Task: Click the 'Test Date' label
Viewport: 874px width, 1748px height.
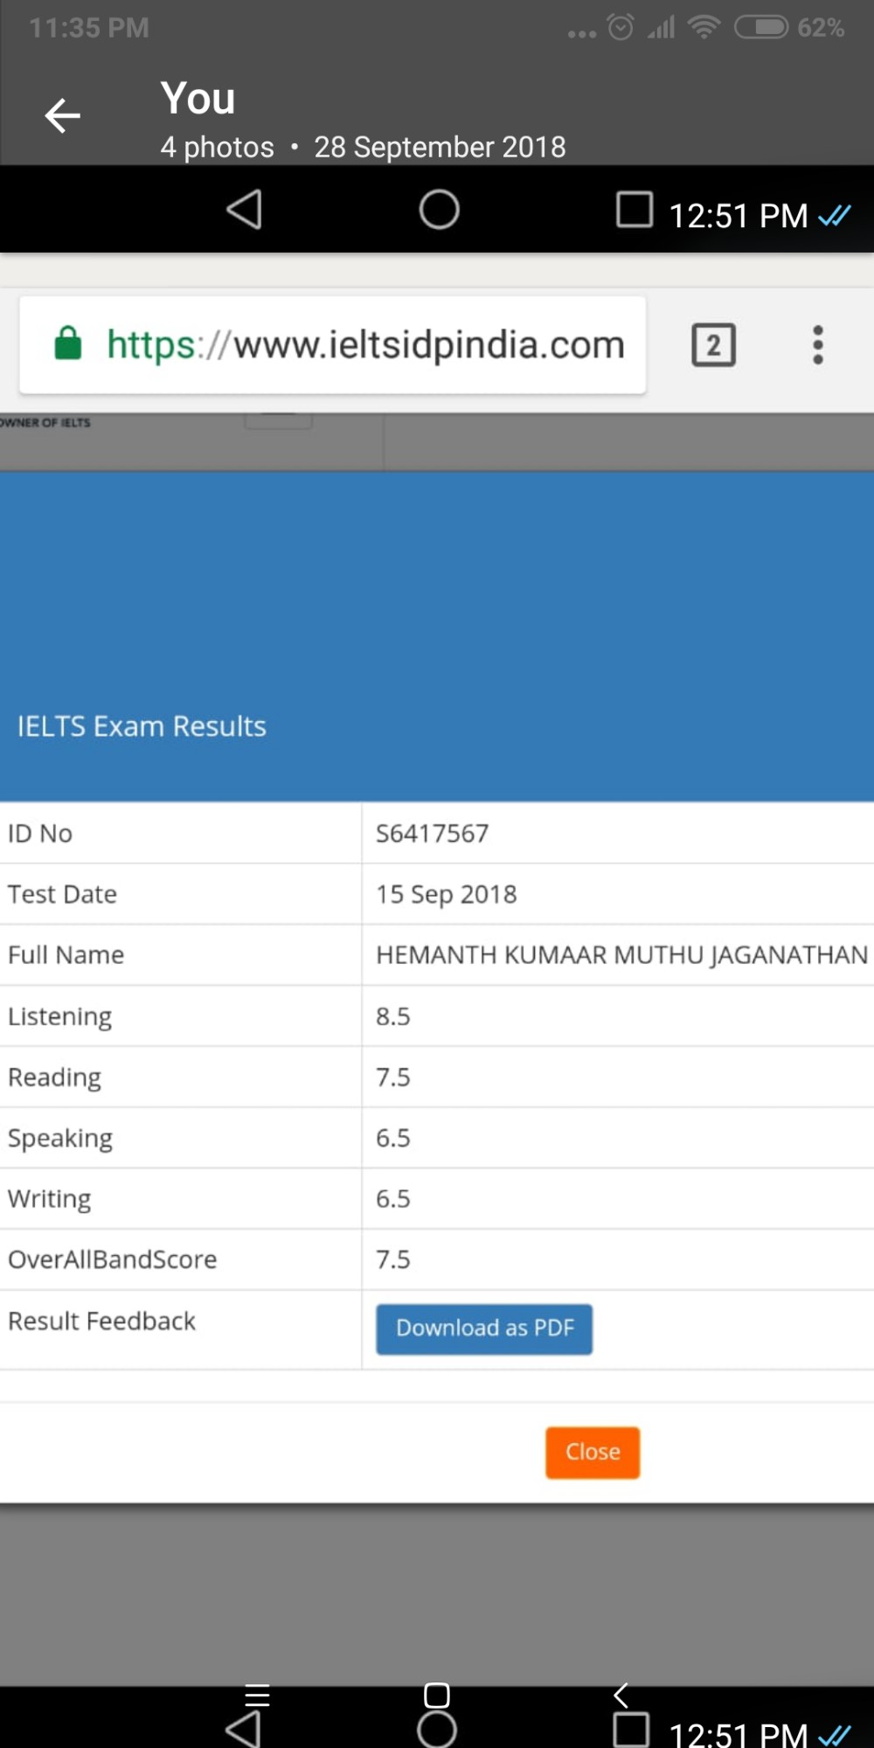Action: (x=62, y=894)
